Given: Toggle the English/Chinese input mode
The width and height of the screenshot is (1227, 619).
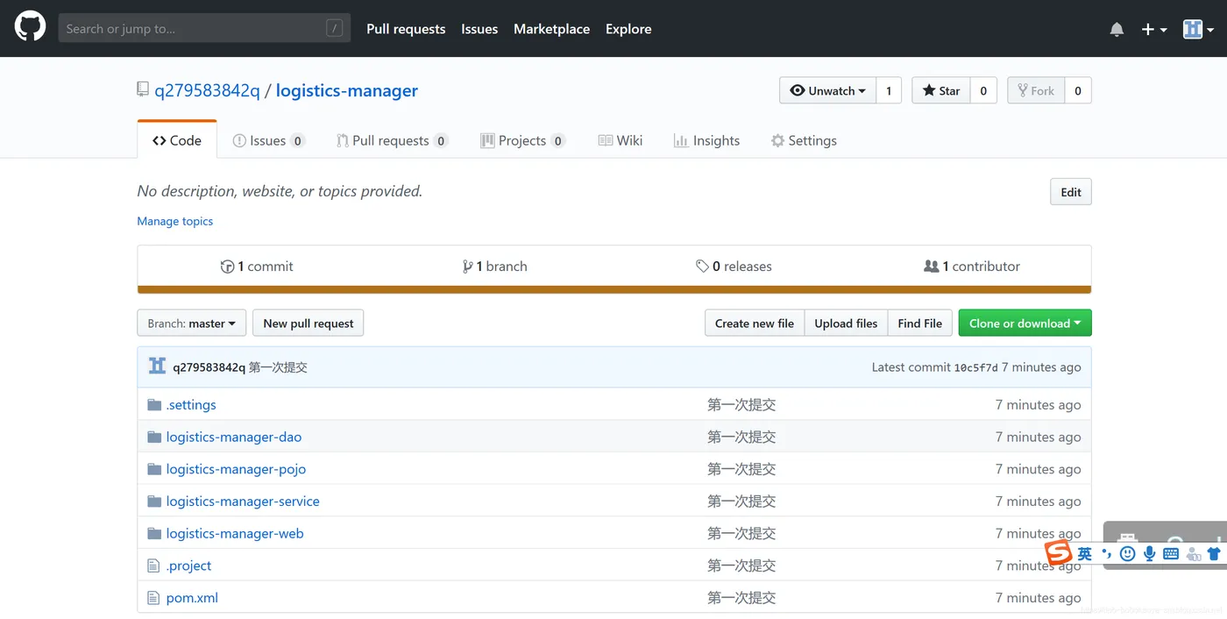Looking at the screenshot, I should point(1085,553).
